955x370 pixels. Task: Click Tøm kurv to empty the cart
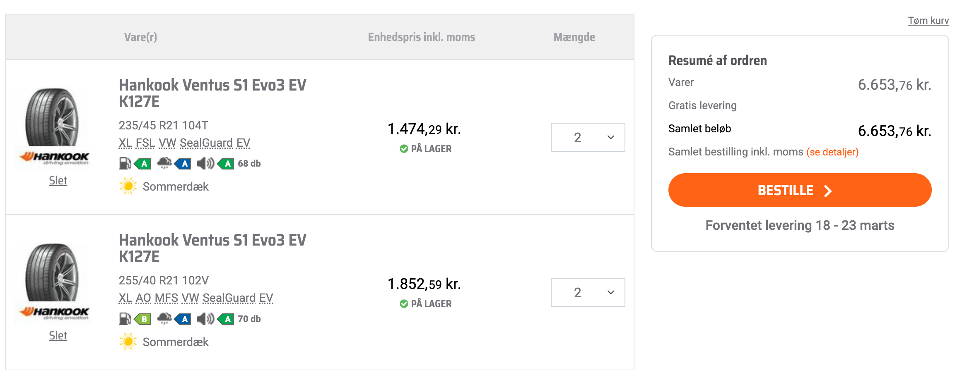tap(928, 20)
